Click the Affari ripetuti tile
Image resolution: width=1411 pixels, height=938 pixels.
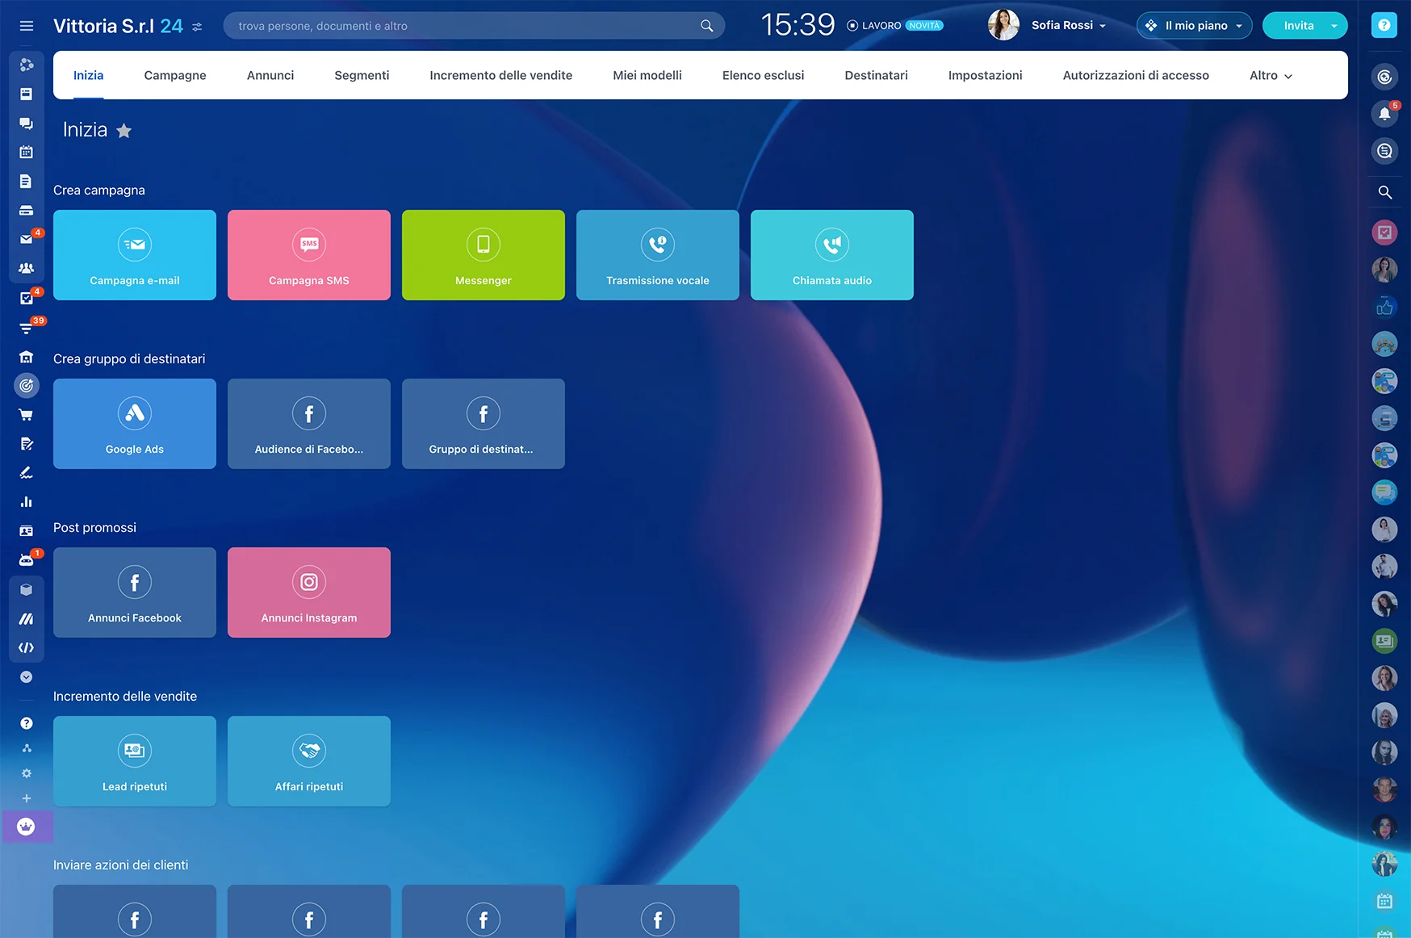(x=309, y=761)
